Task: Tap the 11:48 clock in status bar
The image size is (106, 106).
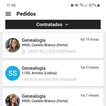Action: pos(11,5)
